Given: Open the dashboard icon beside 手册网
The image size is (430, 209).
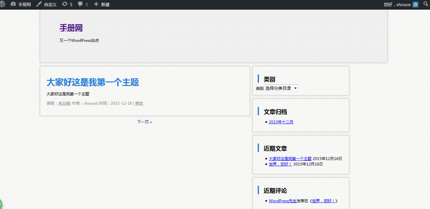Looking at the screenshot, I should [13, 4].
